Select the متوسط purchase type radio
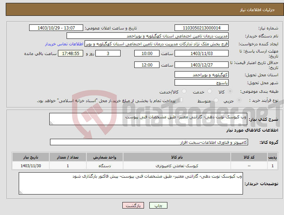Image resolution: width=284 pixels, height=215 pixels. (216, 100)
